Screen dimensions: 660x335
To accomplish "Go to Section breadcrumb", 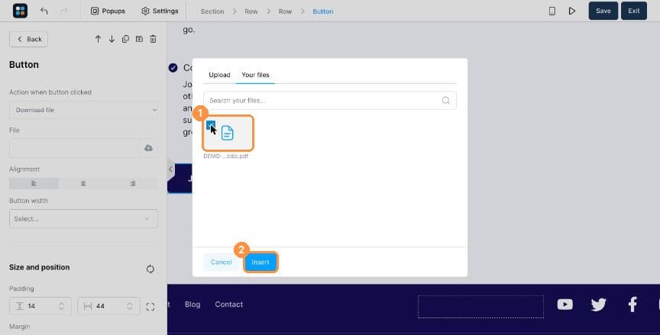I will tap(212, 11).
